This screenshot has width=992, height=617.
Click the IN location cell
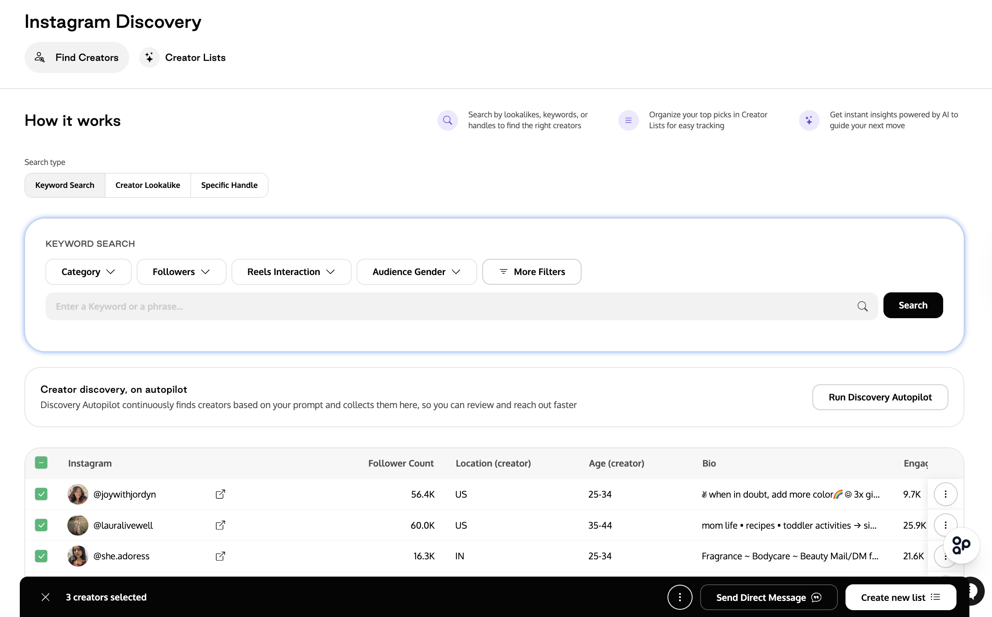pos(460,556)
